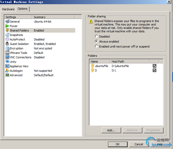Select the VNC Connections label
173x149 pixels.
20,57
